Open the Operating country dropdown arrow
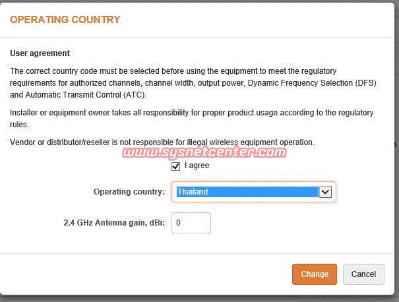 click(x=324, y=192)
